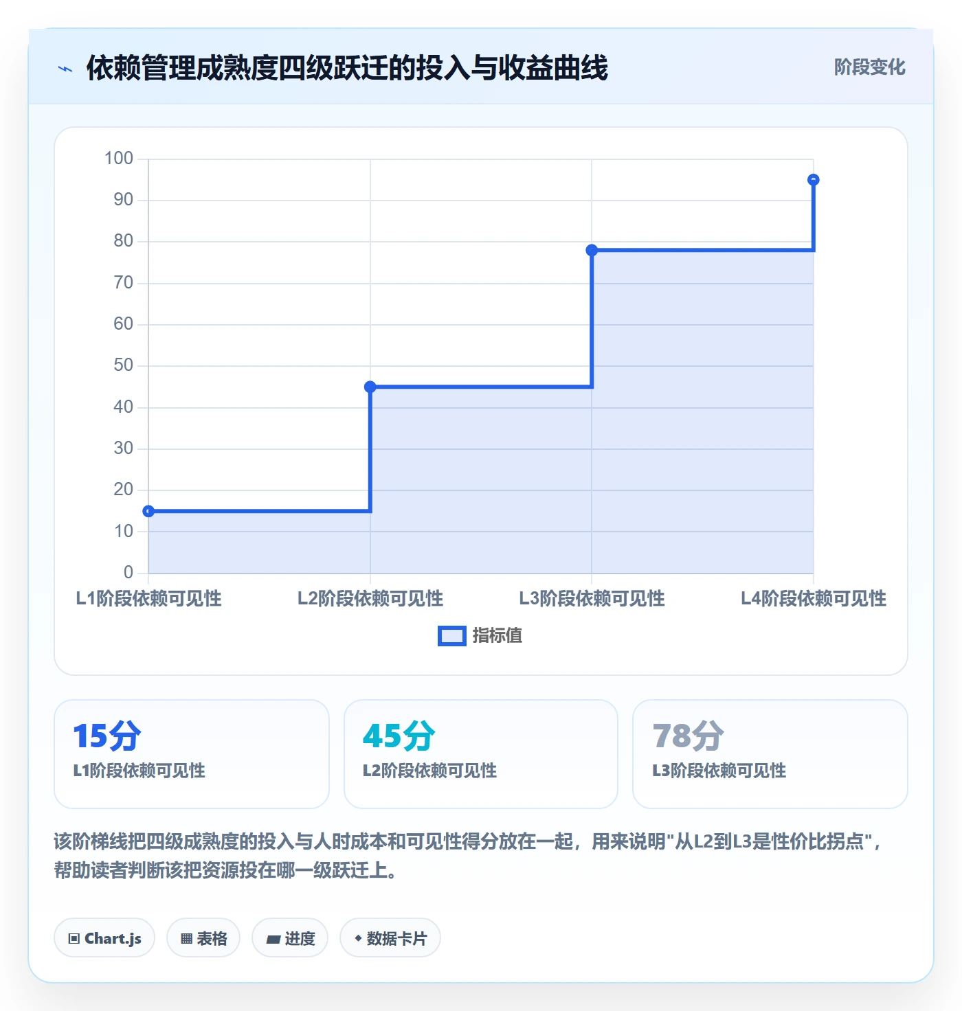Viewport: 962px width, 1011px height.
Task: Click the 阶段变化 label in header
Action: point(869,67)
